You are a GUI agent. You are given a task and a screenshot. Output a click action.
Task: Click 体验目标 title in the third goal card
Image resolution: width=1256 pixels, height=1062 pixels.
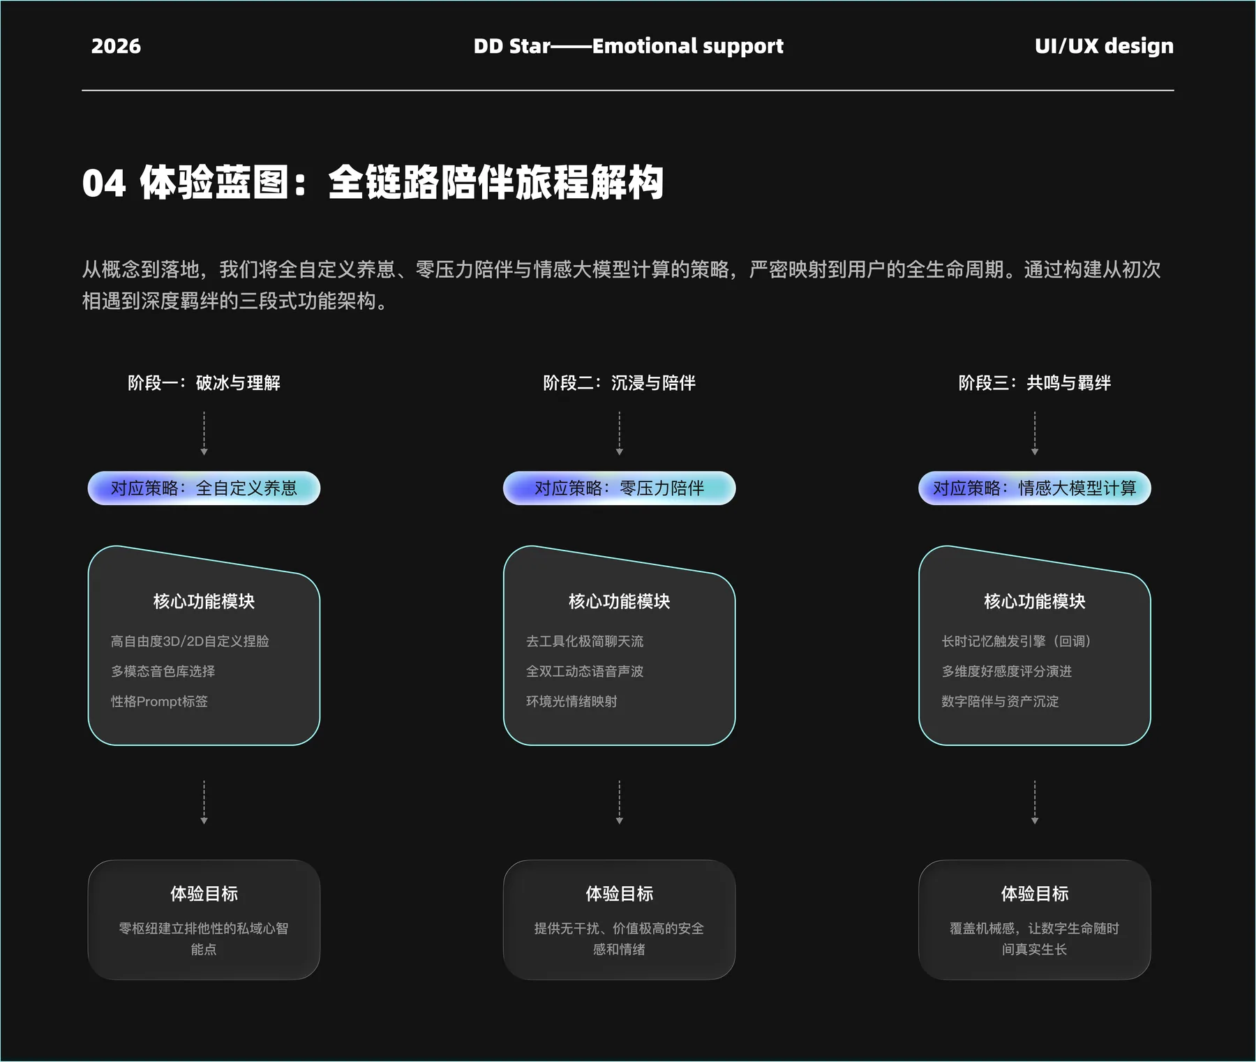point(1035,894)
